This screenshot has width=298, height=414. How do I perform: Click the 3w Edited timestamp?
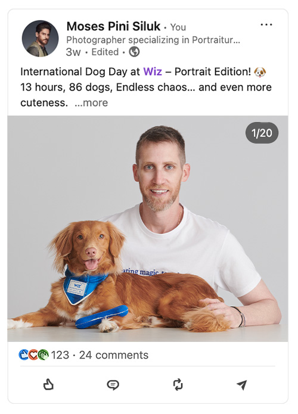(x=92, y=52)
